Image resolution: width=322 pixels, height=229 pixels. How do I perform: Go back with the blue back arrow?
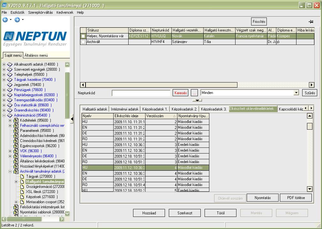point(5,20)
